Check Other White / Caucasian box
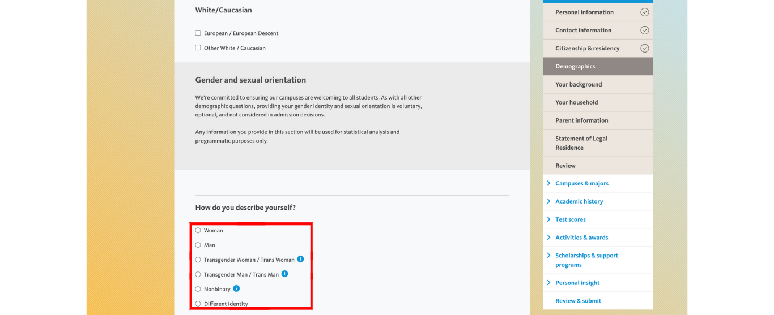The image size is (774, 315). coord(198,48)
